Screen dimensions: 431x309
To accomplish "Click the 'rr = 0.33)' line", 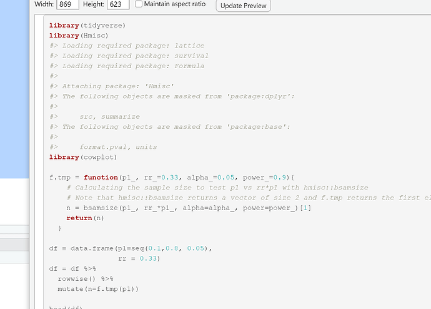I will tap(139, 258).
